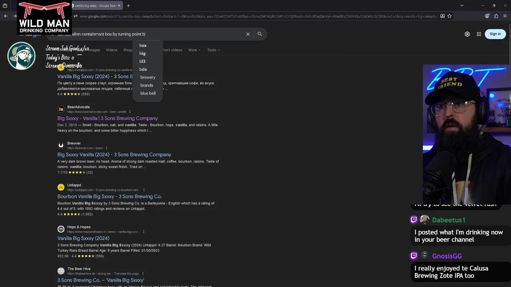The width and height of the screenshot is (511, 287).
Task: Select 'brewery' autocomplete suggestion
Action: 148,77
